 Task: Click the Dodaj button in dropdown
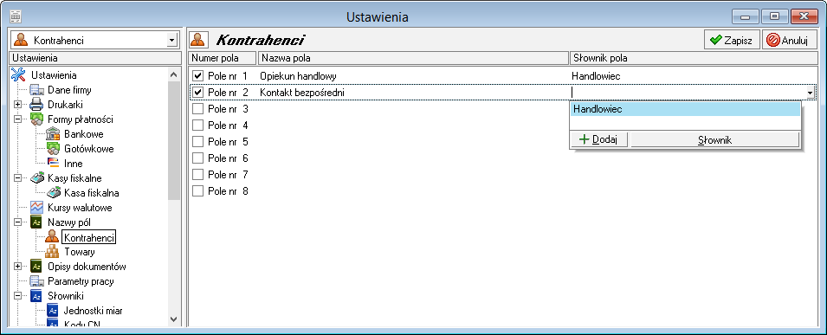(599, 140)
